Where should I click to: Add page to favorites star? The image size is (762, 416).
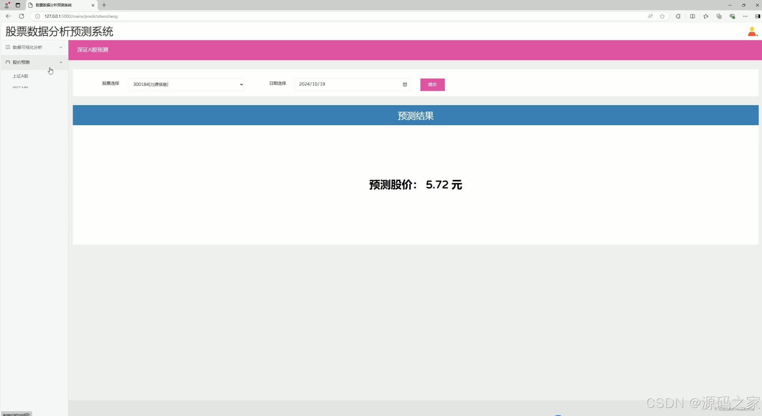662,16
